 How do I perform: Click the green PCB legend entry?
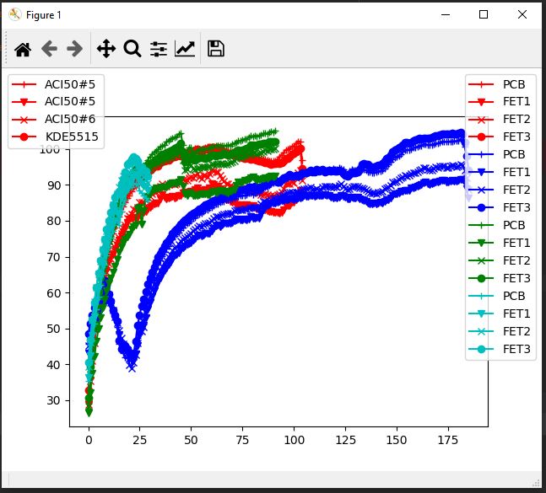point(496,225)
